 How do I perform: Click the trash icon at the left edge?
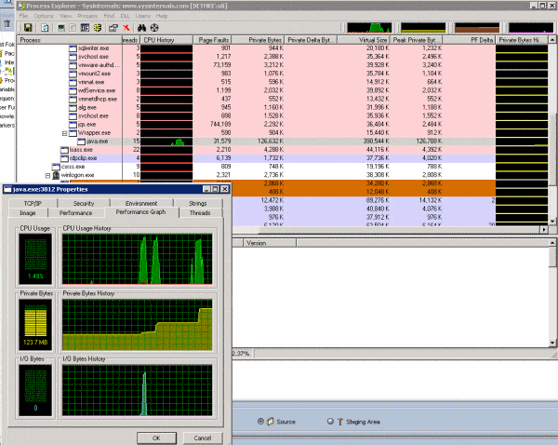click(x=7, y=24)
